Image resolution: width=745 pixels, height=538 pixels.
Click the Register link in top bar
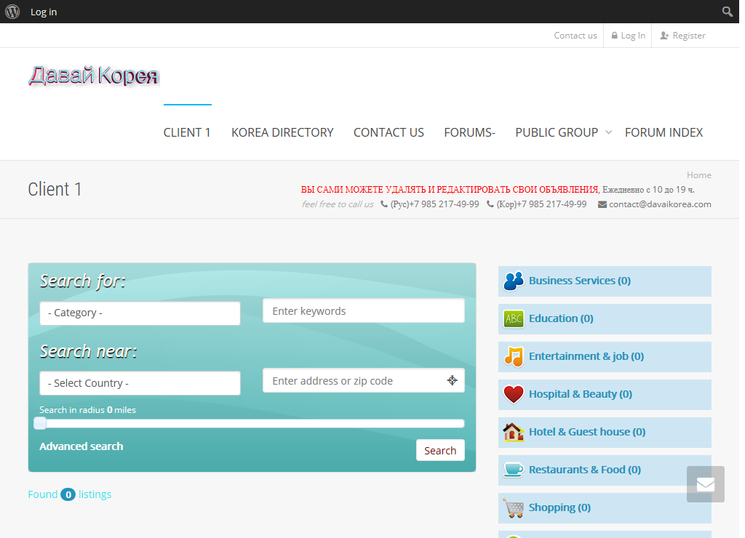682,36
